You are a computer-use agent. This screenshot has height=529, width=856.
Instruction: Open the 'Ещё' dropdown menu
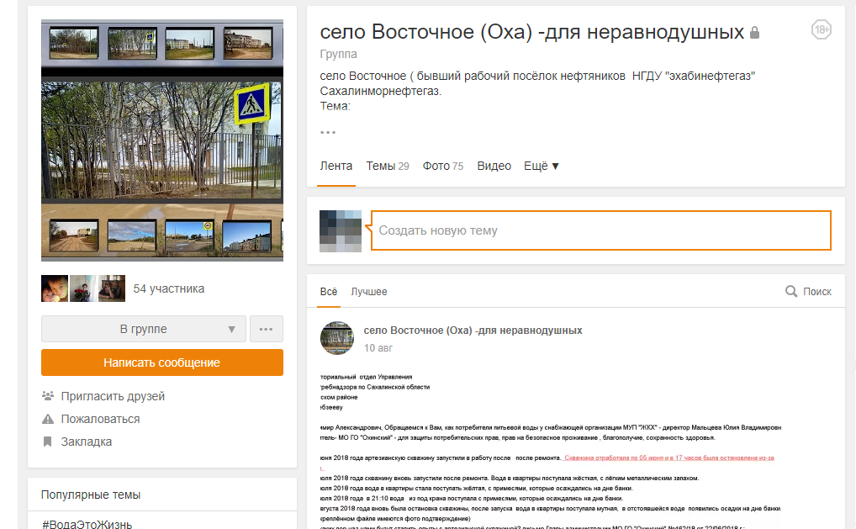[x=541, y=166]
